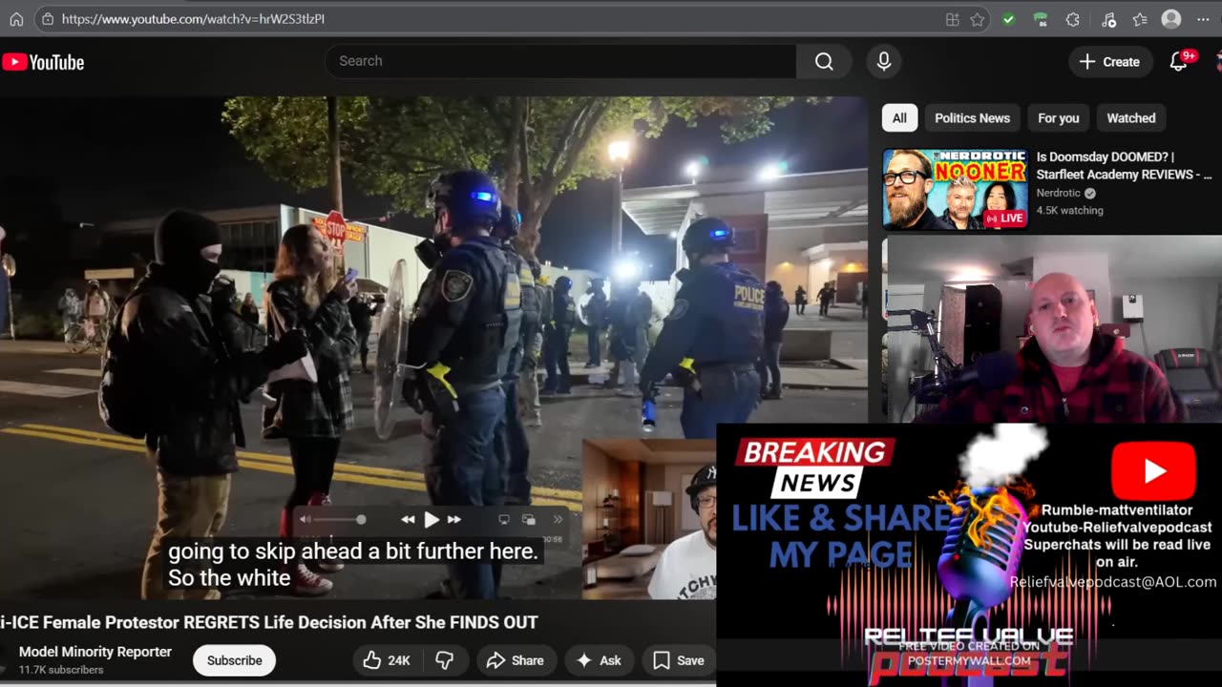View site info lock icon
Screen dimensions: 1222x687
48,19
